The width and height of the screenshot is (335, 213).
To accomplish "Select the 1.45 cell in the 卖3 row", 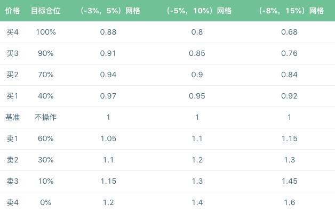I will tap(290, 181).
